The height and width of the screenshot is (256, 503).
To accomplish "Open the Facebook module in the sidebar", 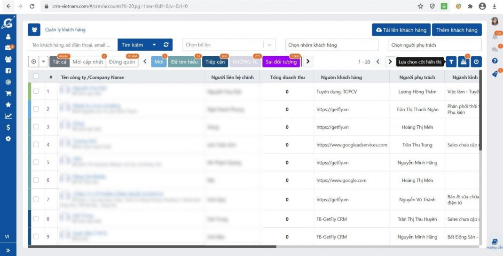I will click(8, 71).
